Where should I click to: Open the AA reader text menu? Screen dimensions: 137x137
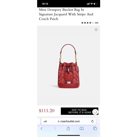[x=45, y=121]
